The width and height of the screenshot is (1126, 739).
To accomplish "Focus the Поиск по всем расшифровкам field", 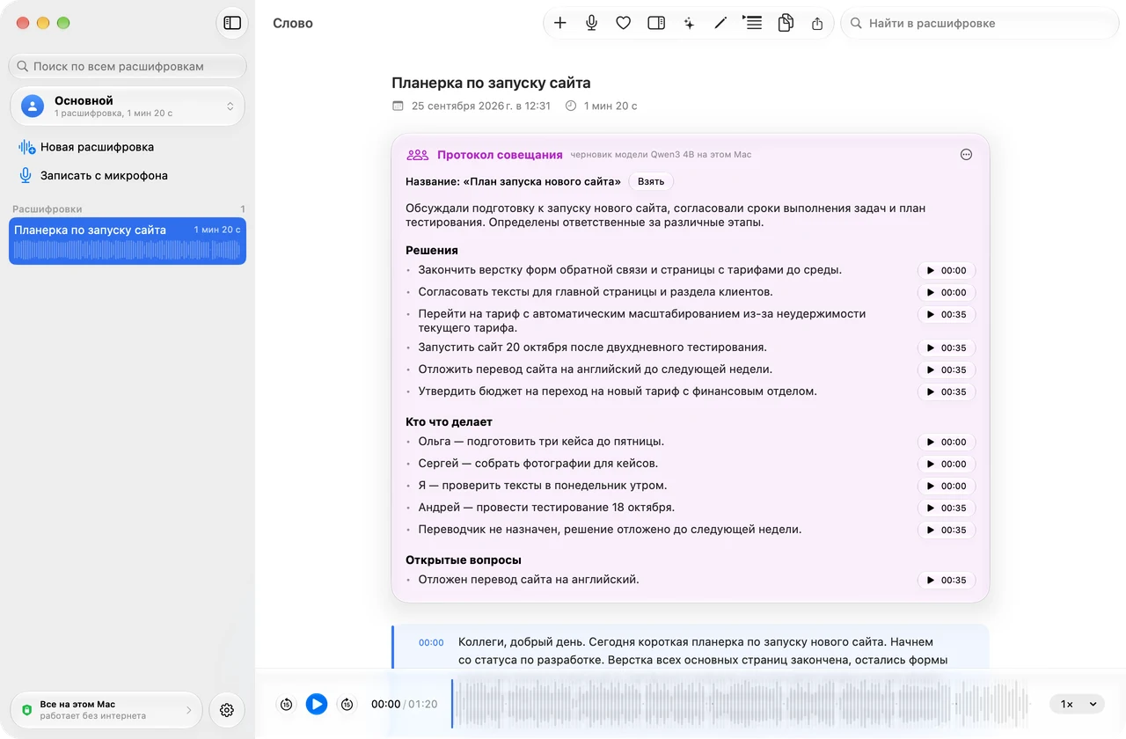I will pyautogui.click(x=128, y=66).
